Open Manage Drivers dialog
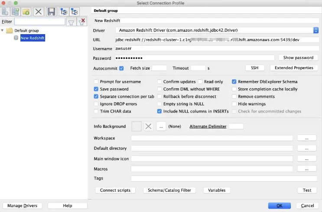The width and height of the screenshot is (322, 212). 23,206
